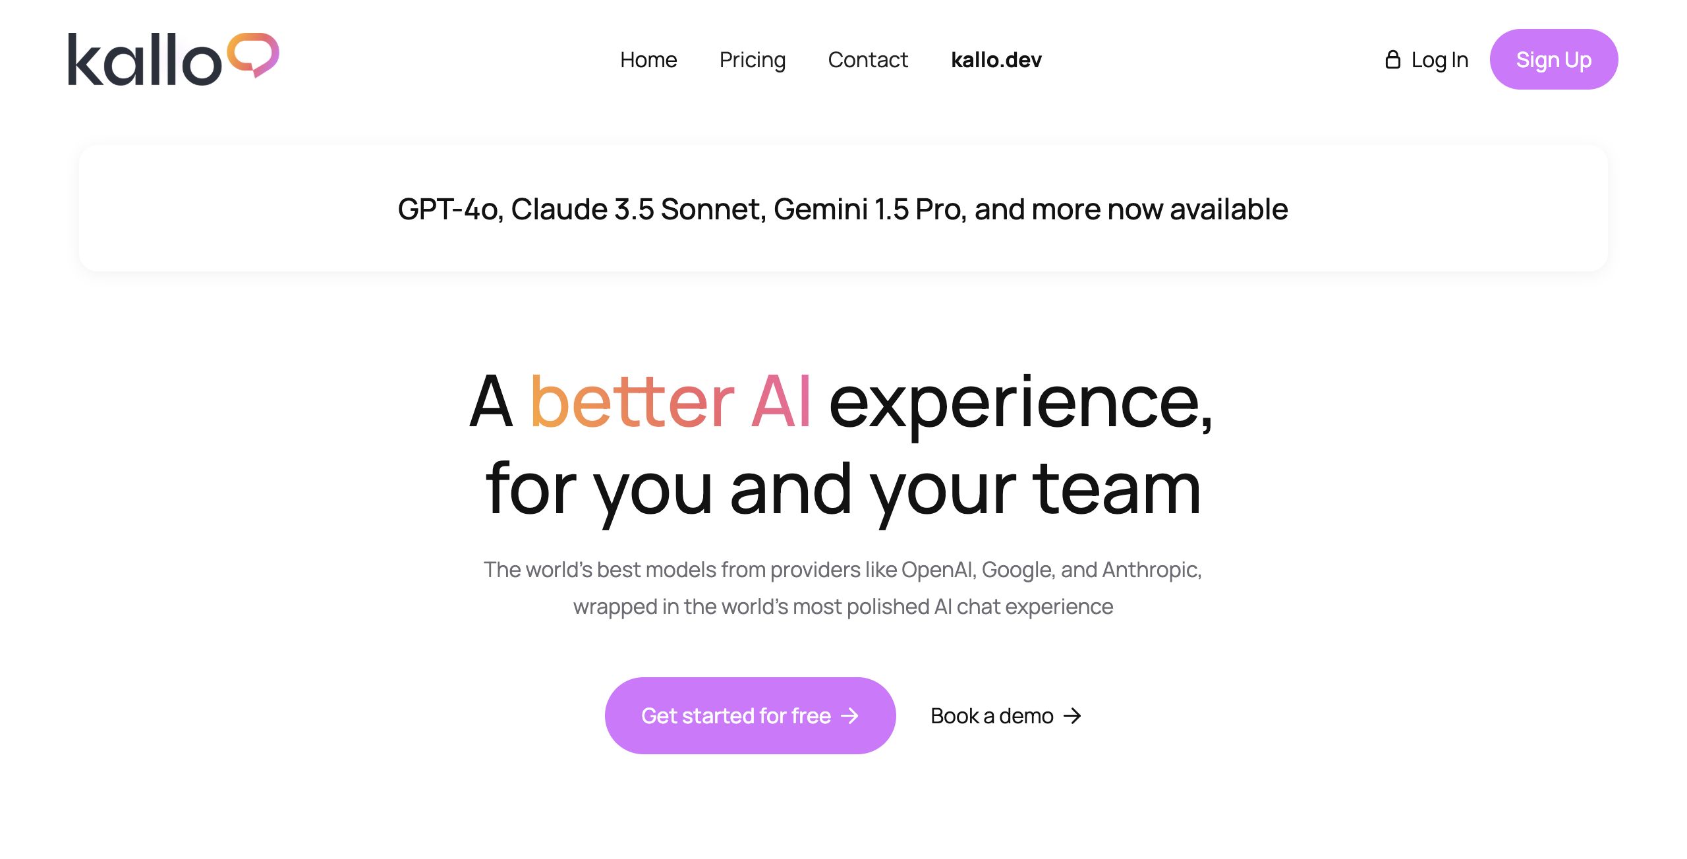This screenshot has height=859, width=1687.
Task: Go to the Home nav item
Action: (x=648, y=60)
